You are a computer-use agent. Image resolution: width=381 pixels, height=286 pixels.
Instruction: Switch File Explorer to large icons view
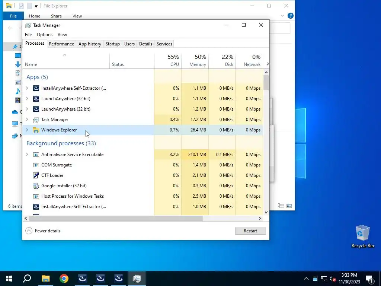289,206
